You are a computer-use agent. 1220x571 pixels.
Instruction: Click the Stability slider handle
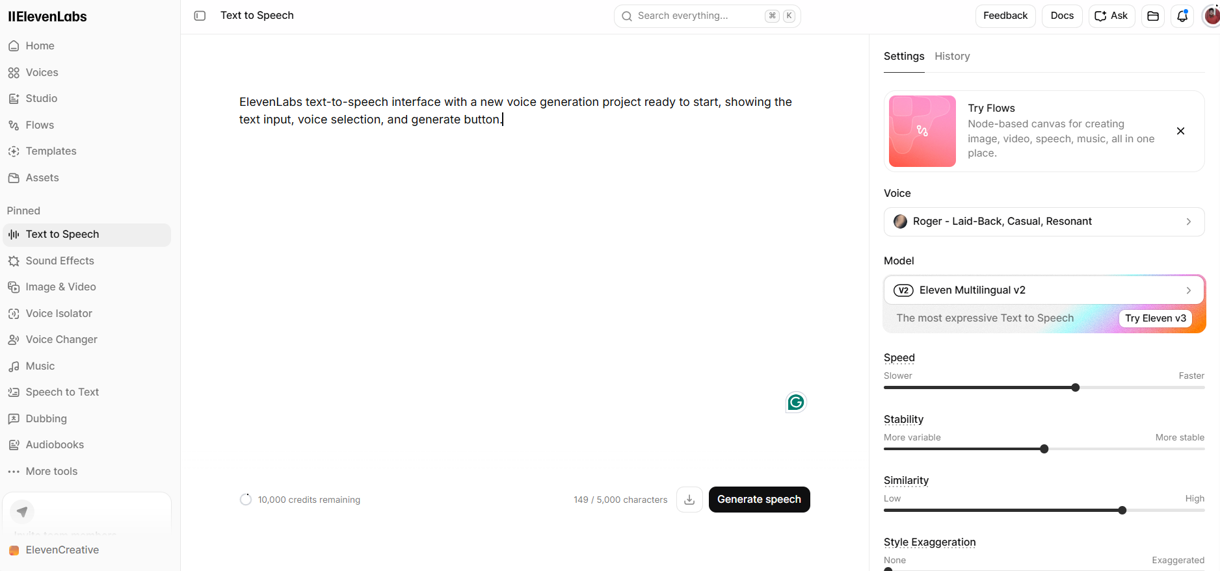[x=1044, y=449]
